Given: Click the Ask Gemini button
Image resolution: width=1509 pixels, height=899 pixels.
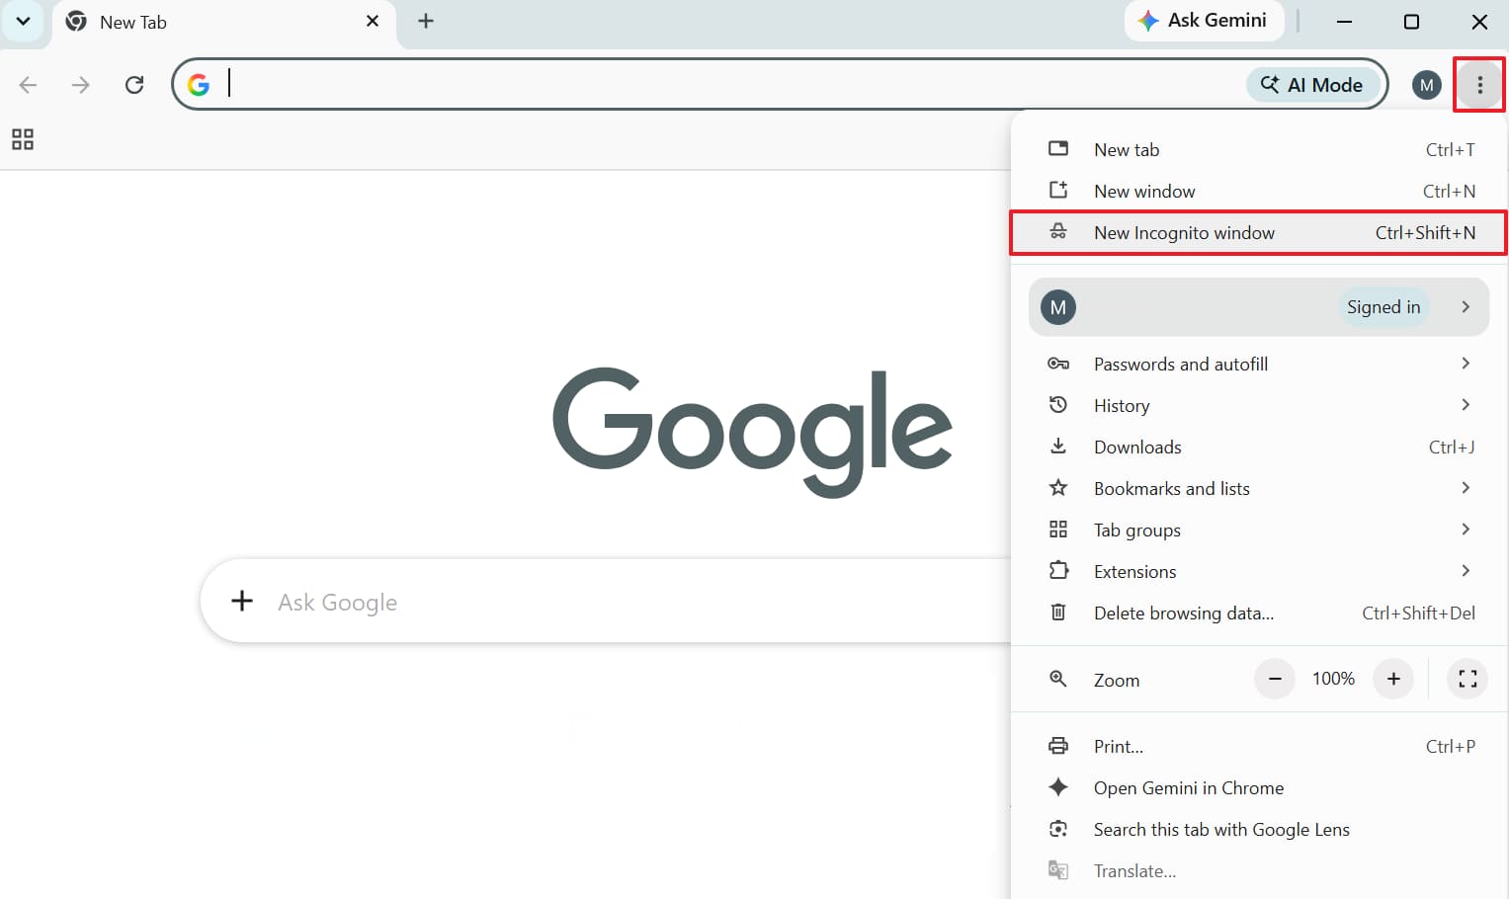Looking at the screenshot, I should coord(1204,20).
